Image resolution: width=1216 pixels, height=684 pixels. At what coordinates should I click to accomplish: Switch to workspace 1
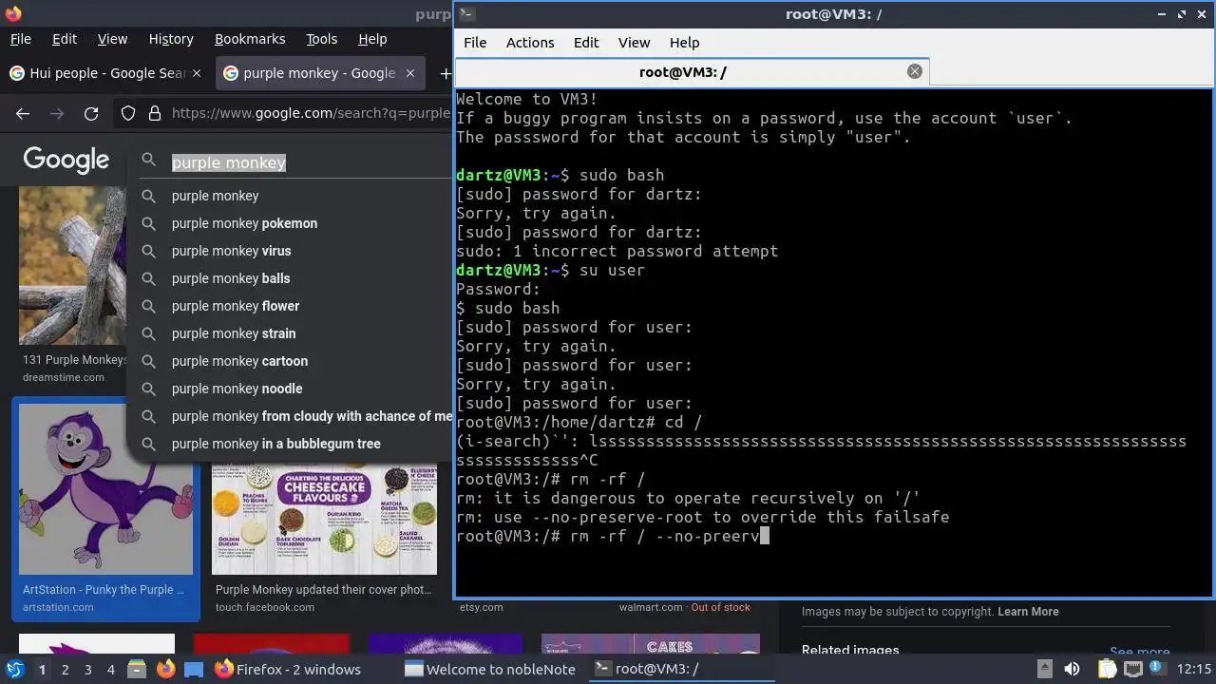[42, 670]
